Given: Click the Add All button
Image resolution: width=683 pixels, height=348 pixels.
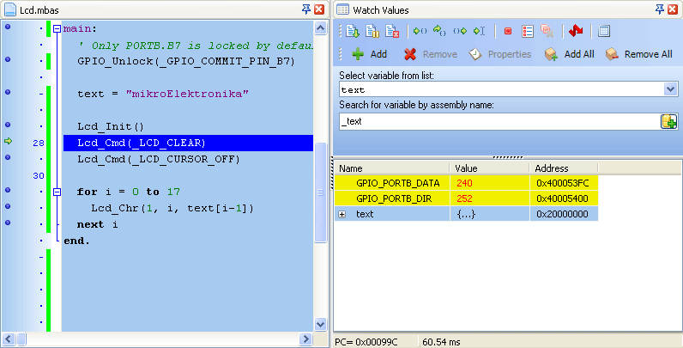Looking at the screenshot, I should (570, 54).
